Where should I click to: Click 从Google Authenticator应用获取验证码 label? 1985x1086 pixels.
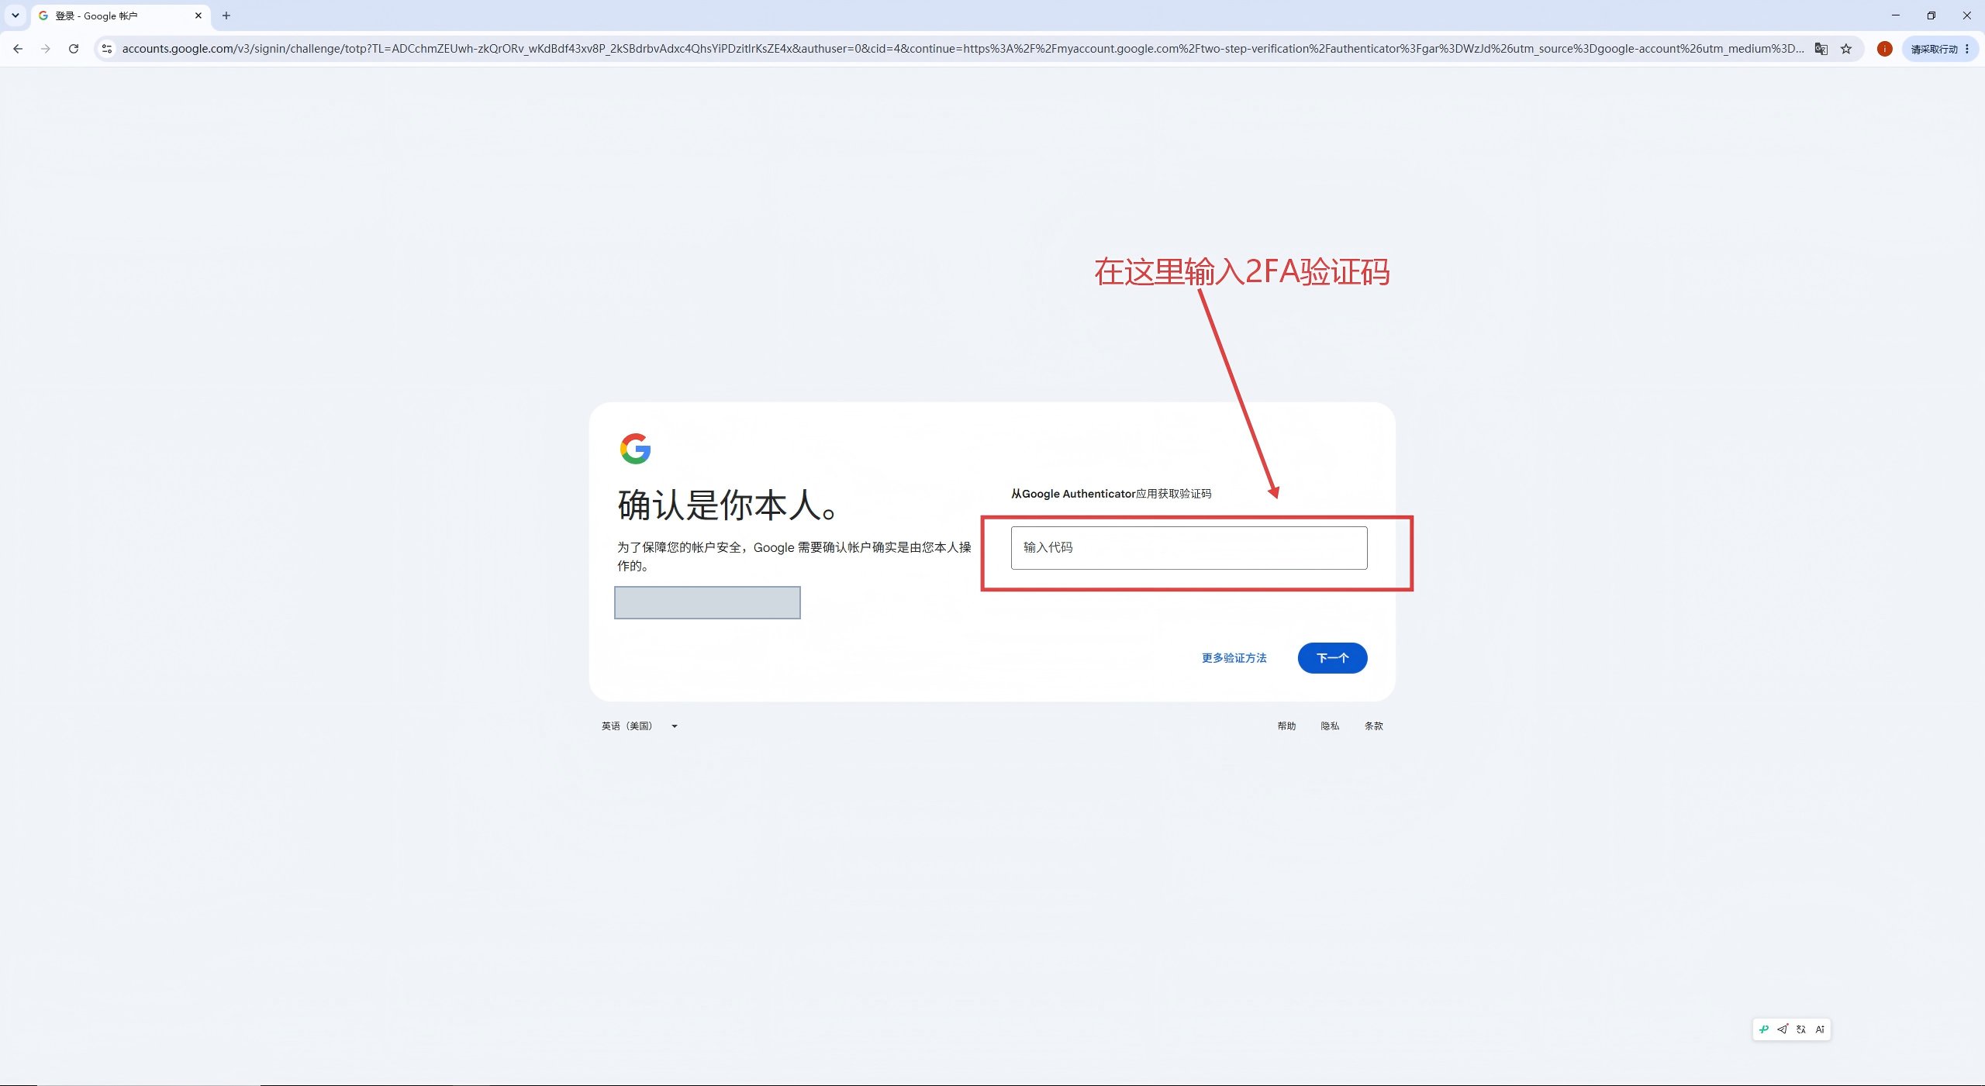tap(1110, 494)
